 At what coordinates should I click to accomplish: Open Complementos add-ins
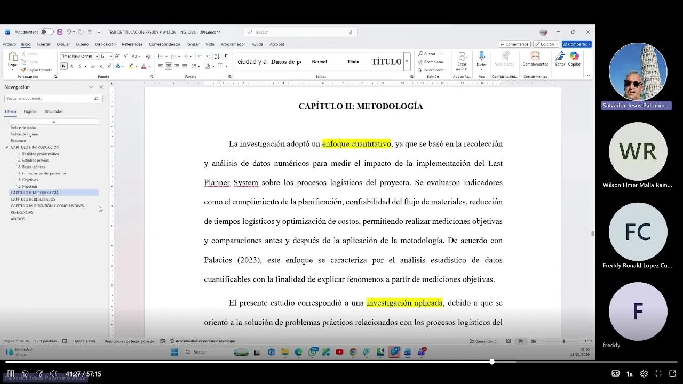tap(535, 59)
